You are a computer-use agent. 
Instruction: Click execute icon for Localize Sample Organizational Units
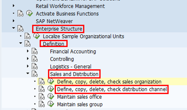click(36, 36)
